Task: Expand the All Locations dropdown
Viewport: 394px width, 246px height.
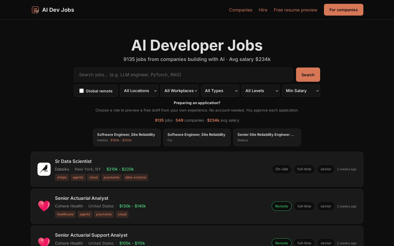Action: tap(139, 91)
